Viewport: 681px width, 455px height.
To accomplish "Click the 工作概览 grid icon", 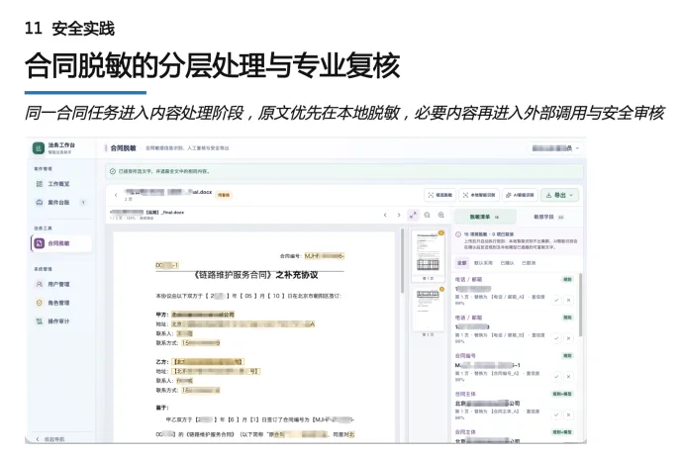I will click(39, 184).
